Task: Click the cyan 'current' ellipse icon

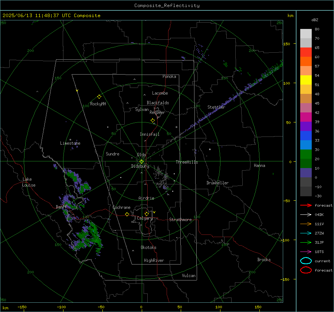Action: [x=306, y=261]
